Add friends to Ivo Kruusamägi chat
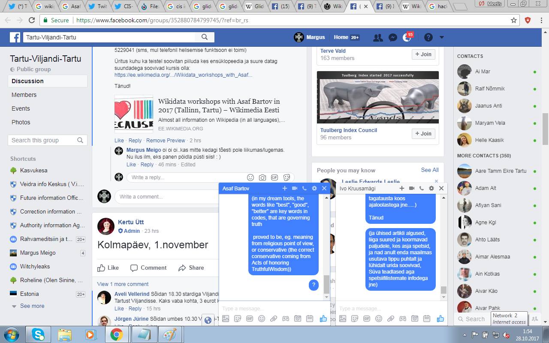Screen dimensions: 549x343 402,188
